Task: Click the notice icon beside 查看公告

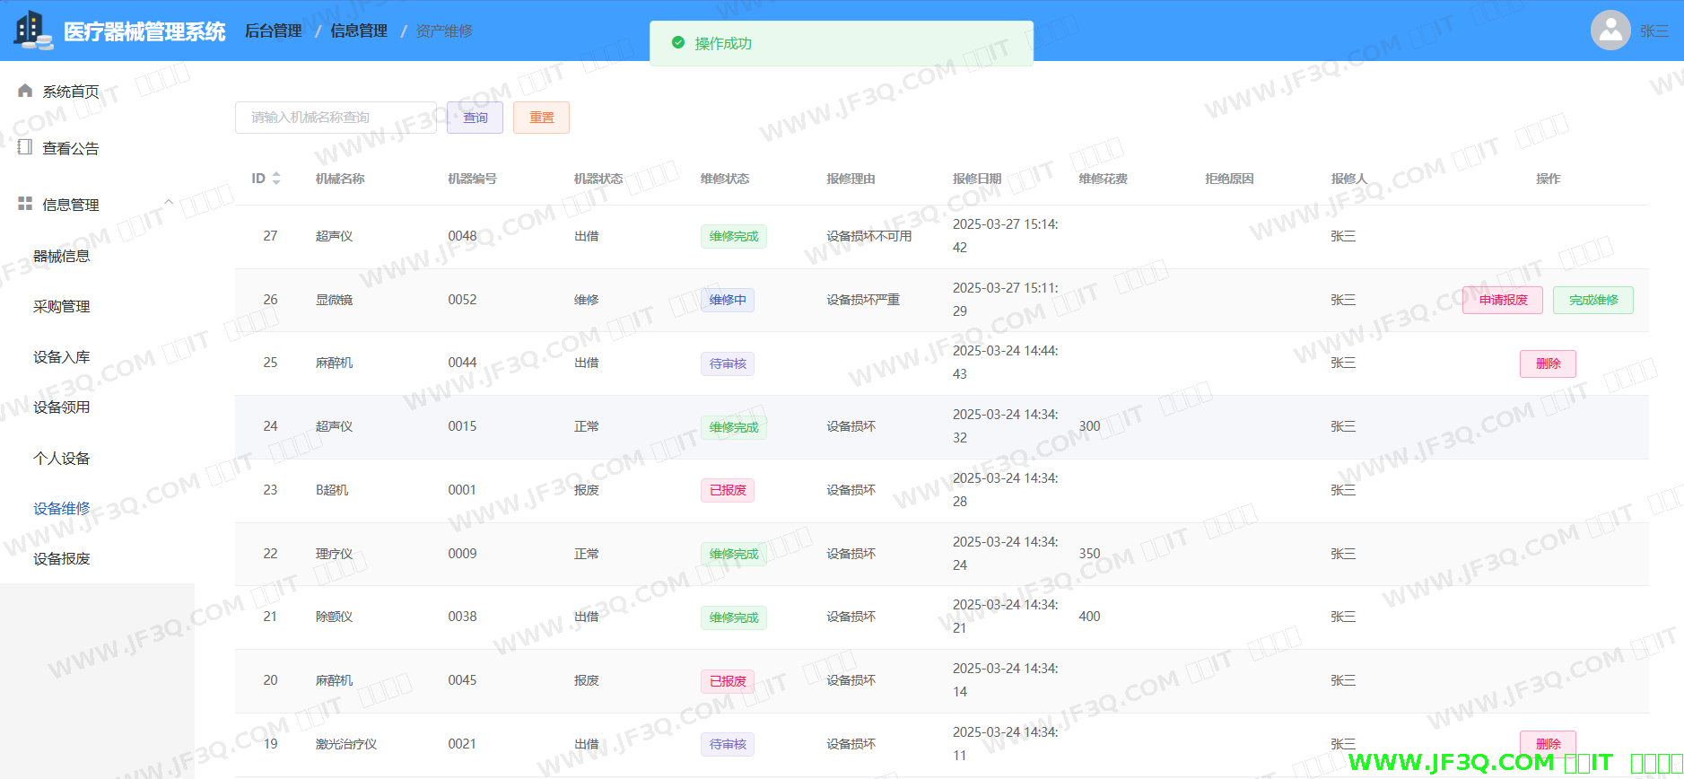Action: (25, 147)
